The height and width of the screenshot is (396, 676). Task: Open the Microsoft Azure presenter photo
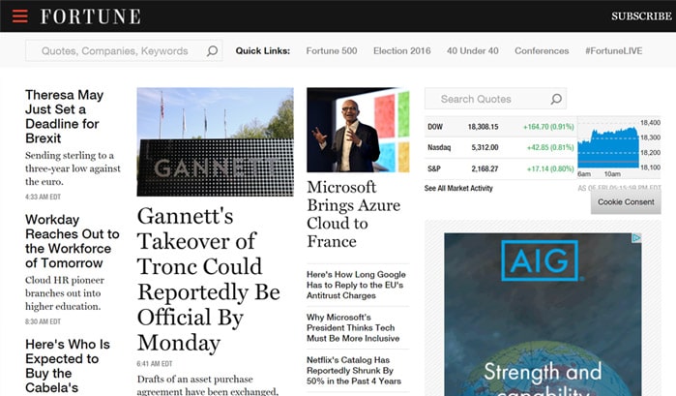pyautogui.click(x=358, y=130)
